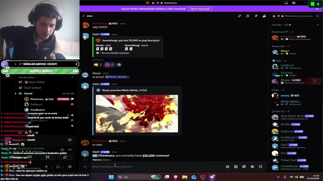Open Best Music Boat bot entry
The height and width of the screenshot is (181, 323).
pyautogui.click(x=296, y=117)
